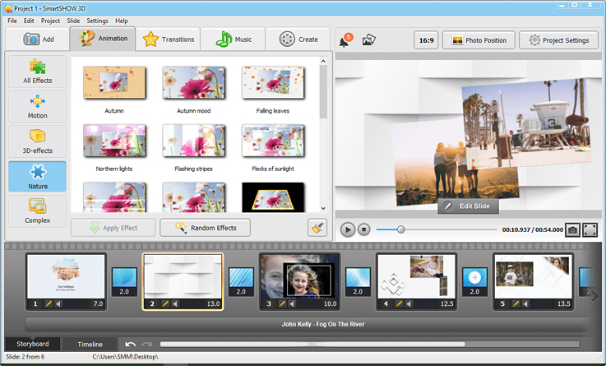The image size is (606, 366).
Task: Open the Settings menu
Action: tap(97, 21)
